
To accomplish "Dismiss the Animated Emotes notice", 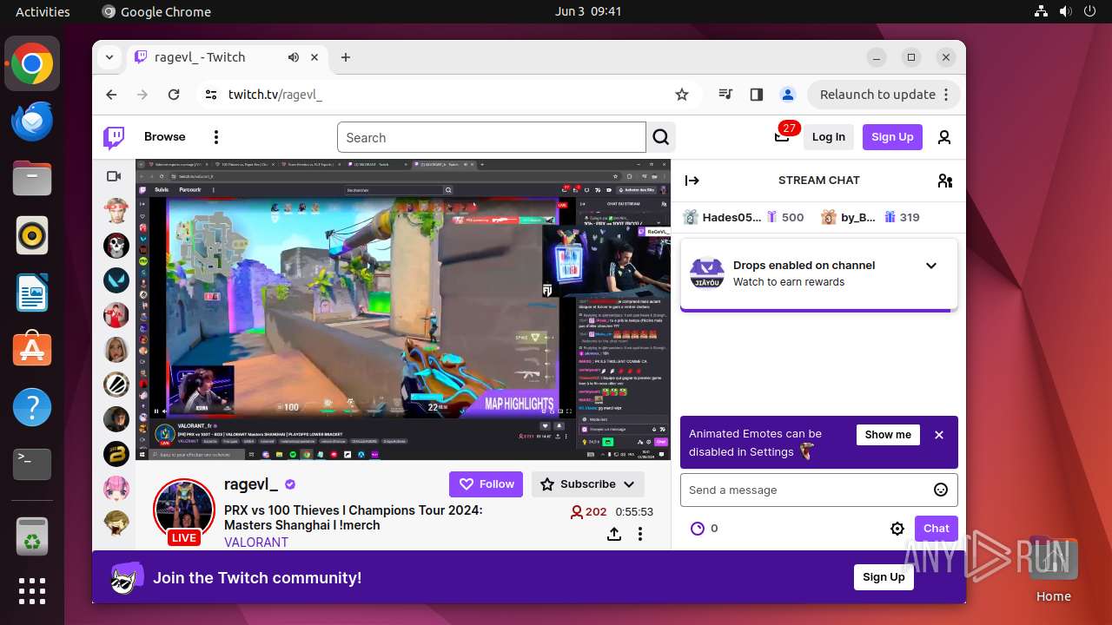I will pos(939,435).
